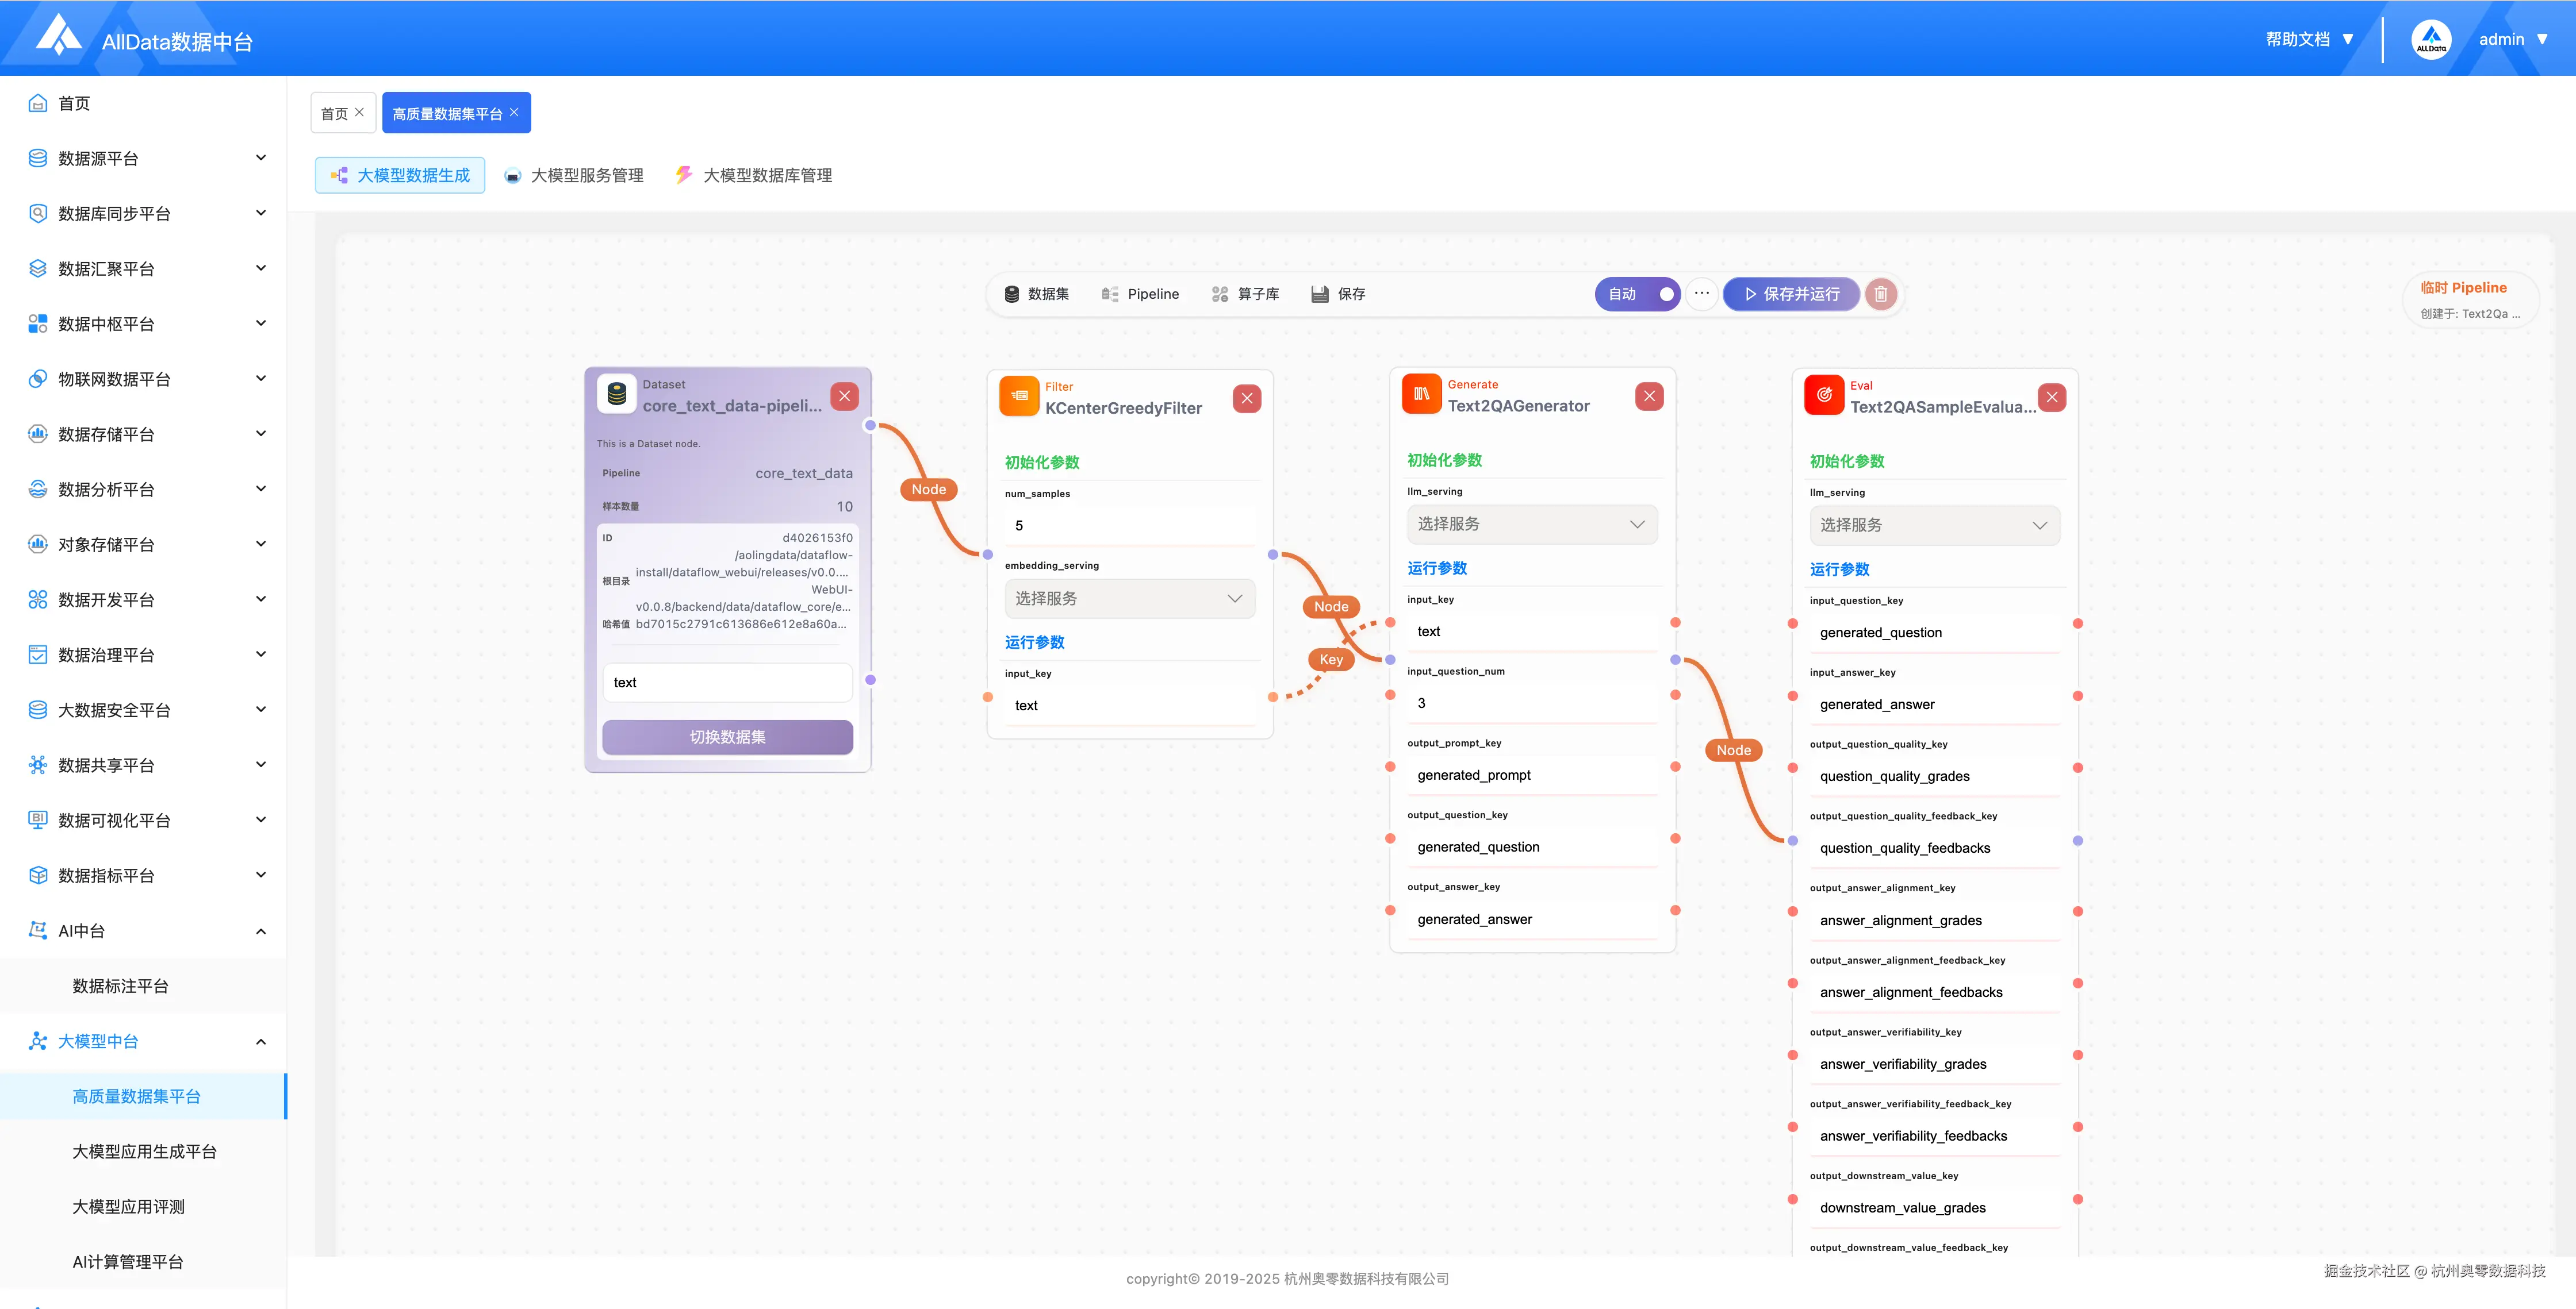The height and width of the screenshot is (1309, 2576).
Task: Open the 算子库 operator library
Action: (1245, 294)
